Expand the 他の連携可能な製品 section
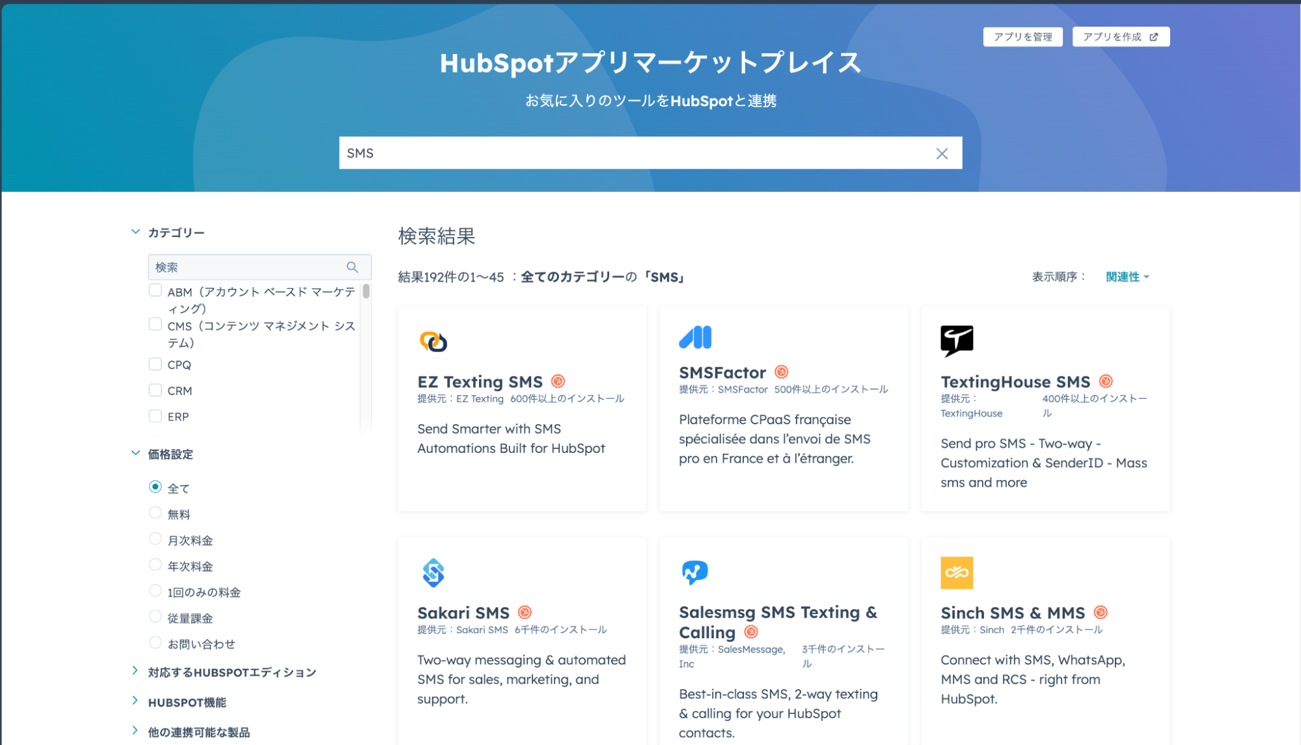Viewport: 1301px width, 745px height. pos(135,731)
